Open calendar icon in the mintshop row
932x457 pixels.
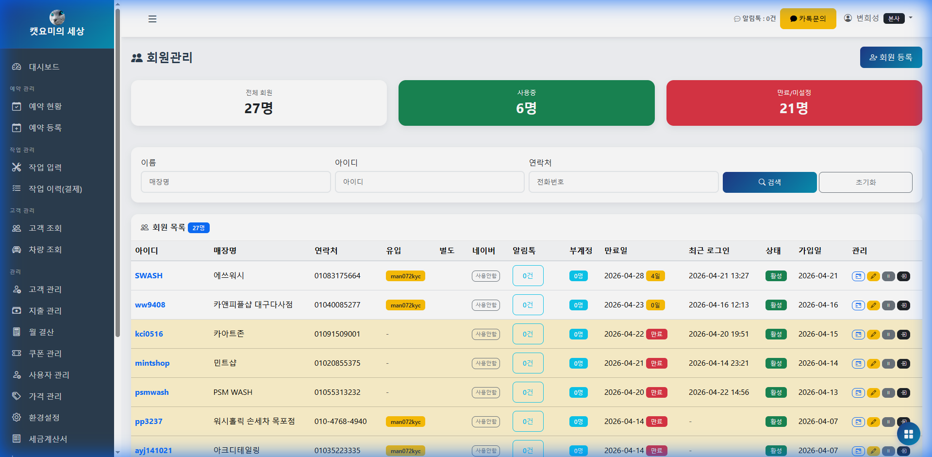(858, 364)
